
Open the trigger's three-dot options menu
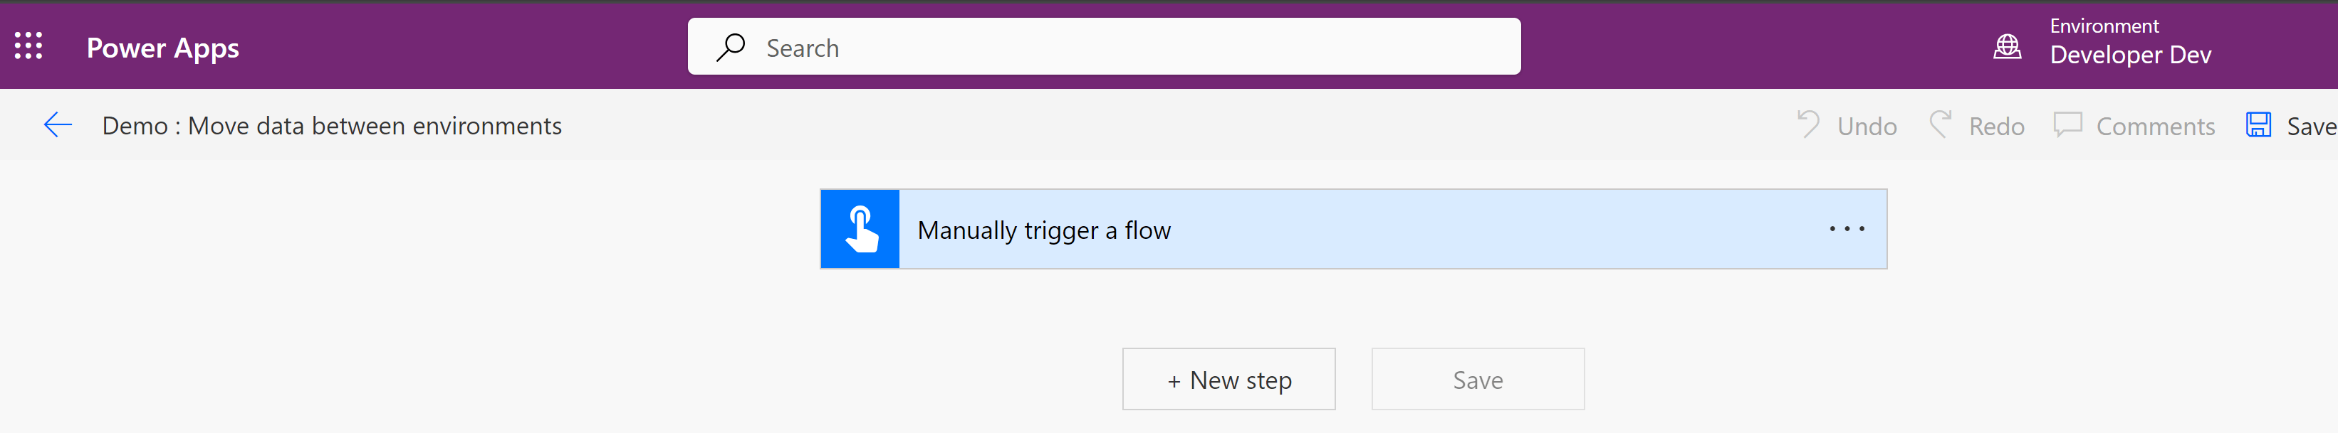point(1846,229)
